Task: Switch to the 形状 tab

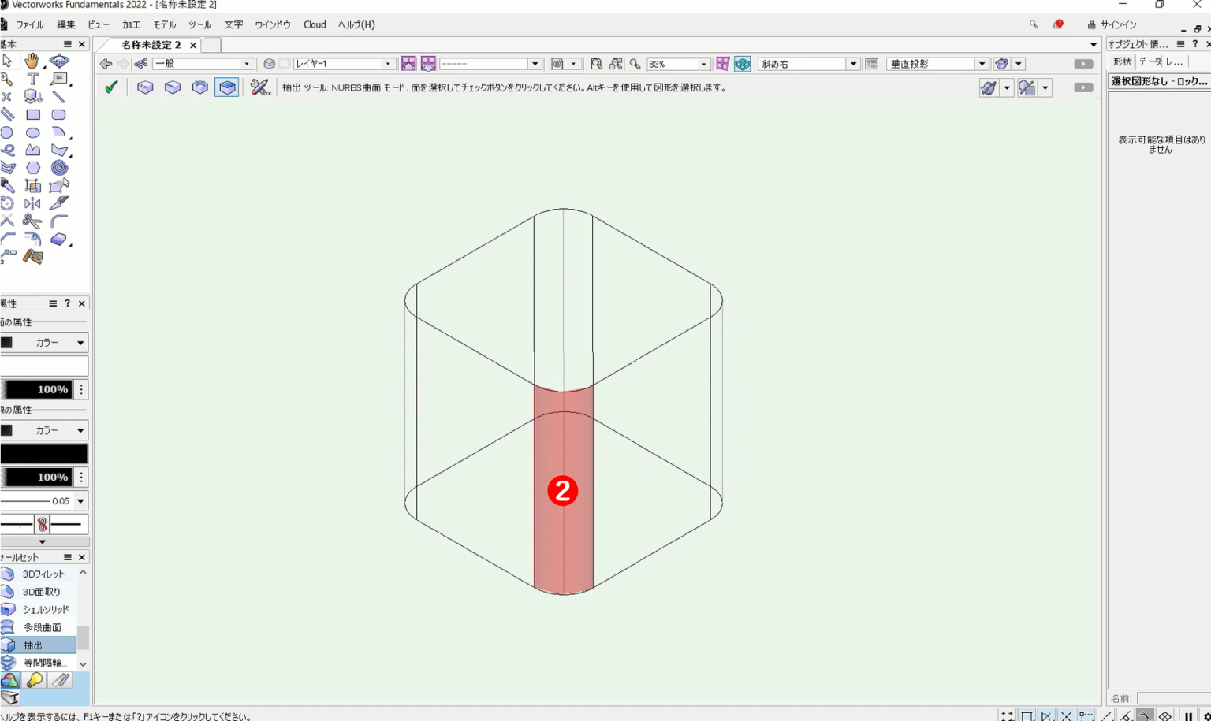Action: click(1121, 61)
